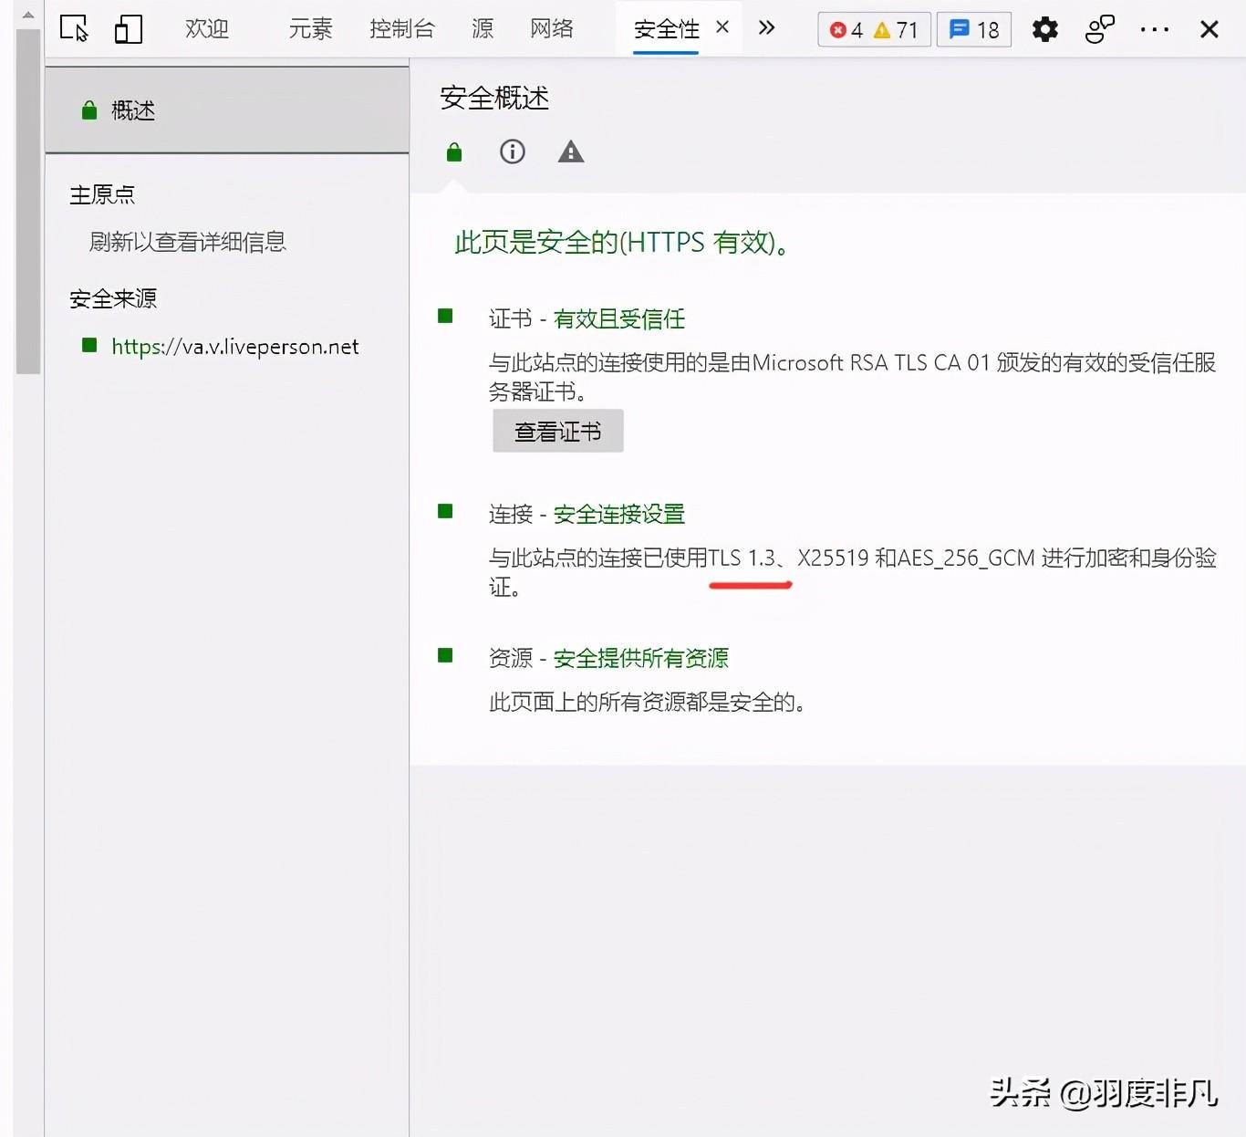Image resolution: width=1246 pixels, height=1137 pixels.
Task: Click the 查看证书 button
Action: tap(558, 431)
